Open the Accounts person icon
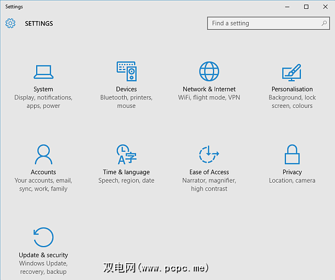Image resolution: width=335 pixels, height=280 pixels. pyautogui.click(x=43, y=154)
